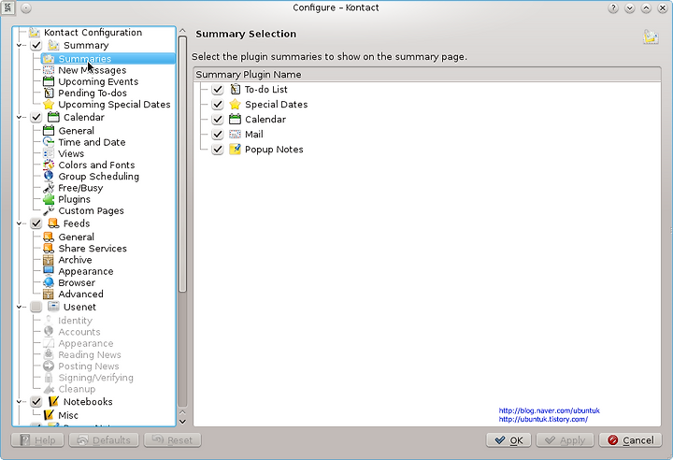This screenshot has height=460, width=673.
Task: Sort by Summary Plugin Name header
Action: tap(427, 74)
